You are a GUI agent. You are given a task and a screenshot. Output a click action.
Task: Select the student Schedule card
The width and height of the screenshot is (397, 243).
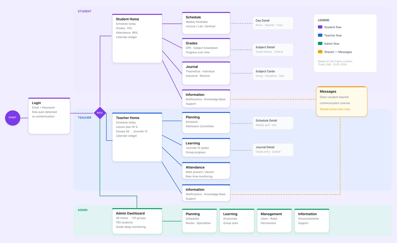pyautogui.click(x=206, y=23)
